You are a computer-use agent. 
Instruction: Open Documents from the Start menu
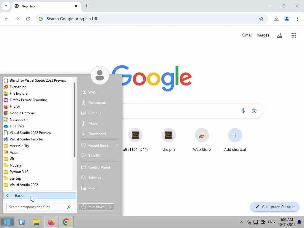point(99,102)
